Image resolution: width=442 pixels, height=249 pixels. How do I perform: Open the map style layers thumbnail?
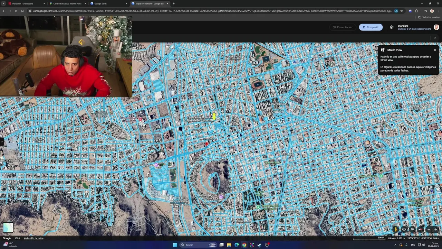point(8,227)
